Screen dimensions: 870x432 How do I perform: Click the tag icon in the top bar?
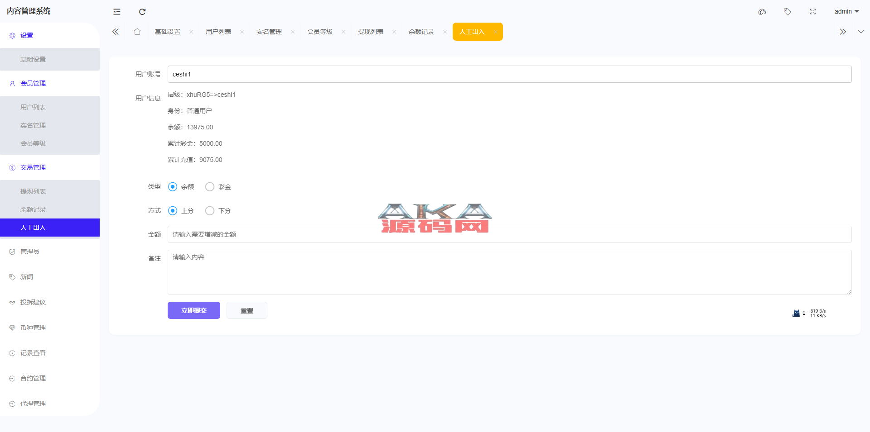click(x=788, y=12)
